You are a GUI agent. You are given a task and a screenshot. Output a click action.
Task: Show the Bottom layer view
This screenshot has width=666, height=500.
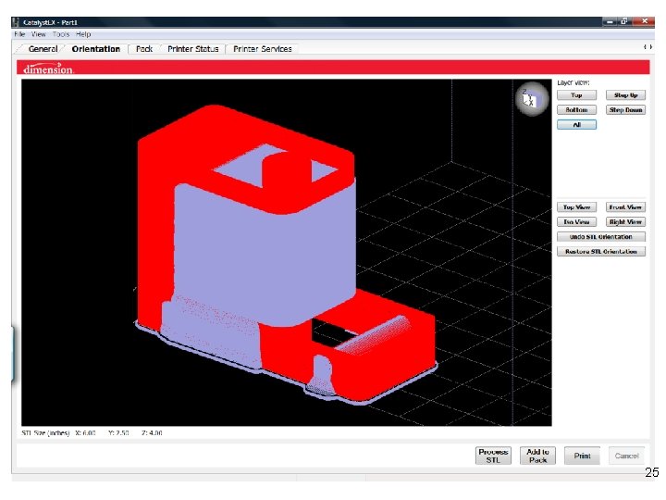576,110
